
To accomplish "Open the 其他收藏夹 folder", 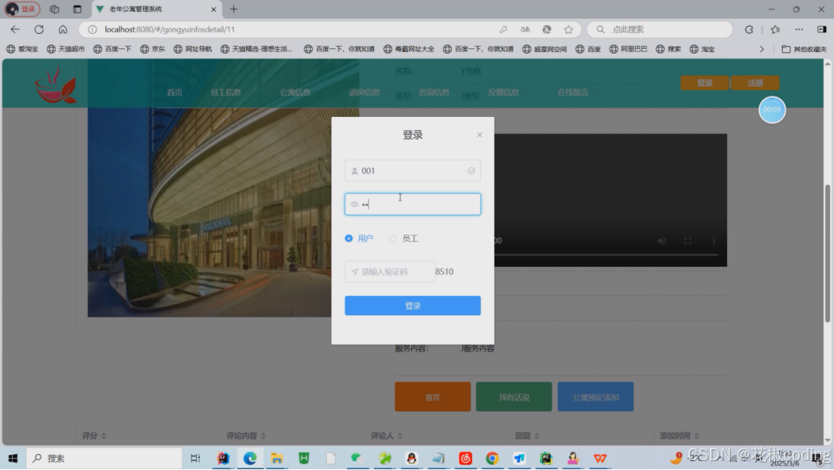I will click(804, 49).
